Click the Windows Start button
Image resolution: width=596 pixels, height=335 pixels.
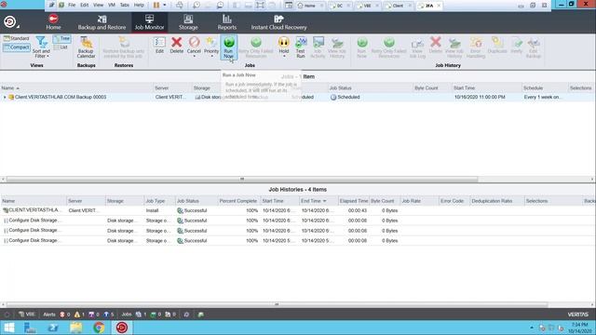tap(9, 328)
